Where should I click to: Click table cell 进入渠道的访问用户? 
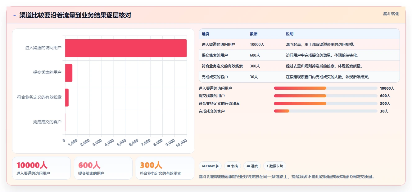point(219,45)
